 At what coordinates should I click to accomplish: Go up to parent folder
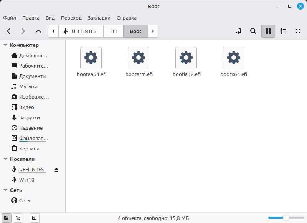(x=38, y=31)
